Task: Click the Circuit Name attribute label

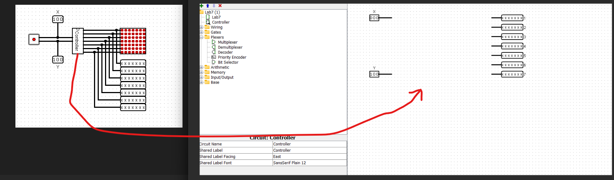Action: 210,144
